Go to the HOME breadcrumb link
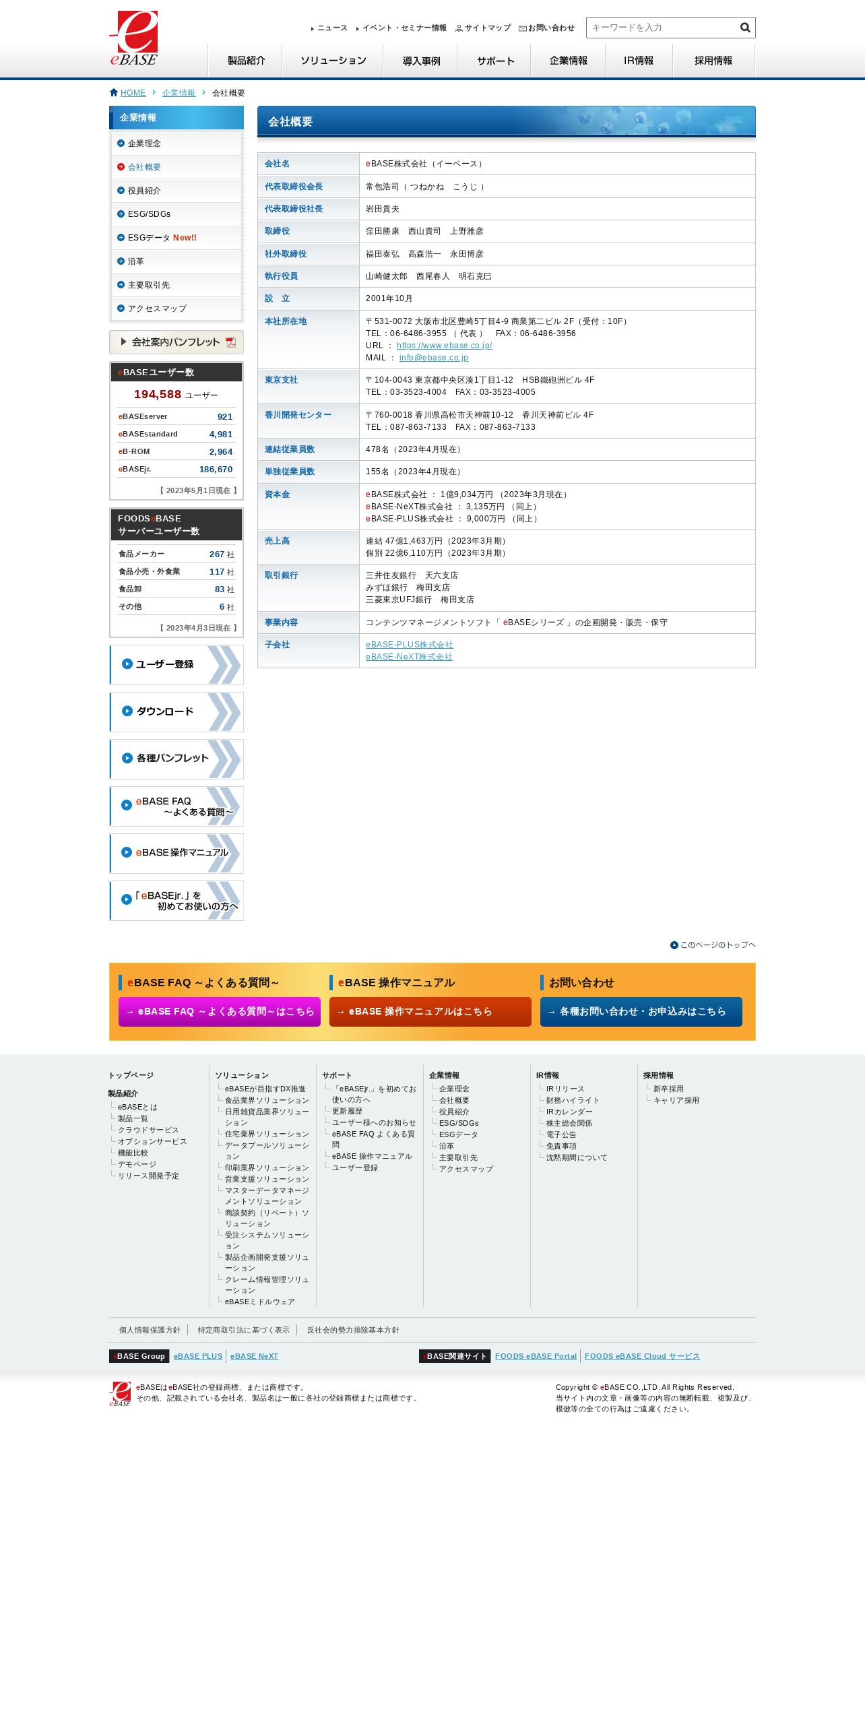Image resolution: width=865 pixels, height=1730 pixels. (x=133, y=93)
